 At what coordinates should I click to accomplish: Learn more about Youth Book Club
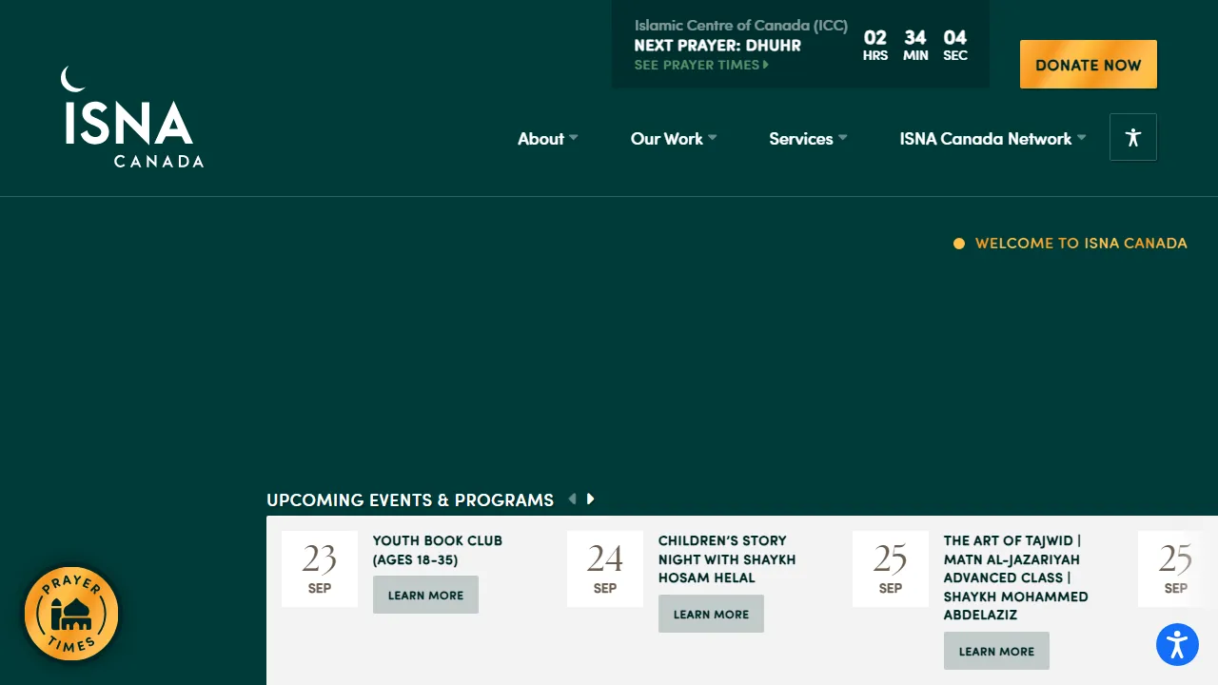pos(425,595)
